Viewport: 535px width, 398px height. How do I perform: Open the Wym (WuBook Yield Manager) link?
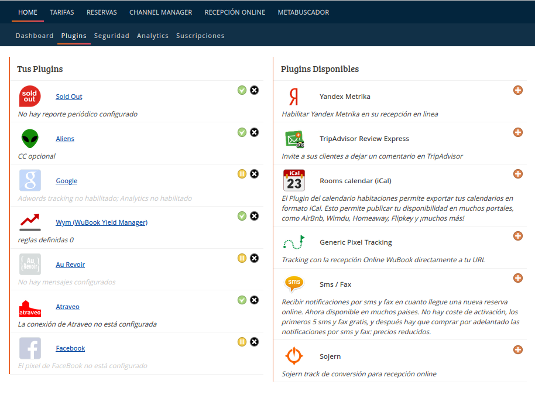click(102, 222)
